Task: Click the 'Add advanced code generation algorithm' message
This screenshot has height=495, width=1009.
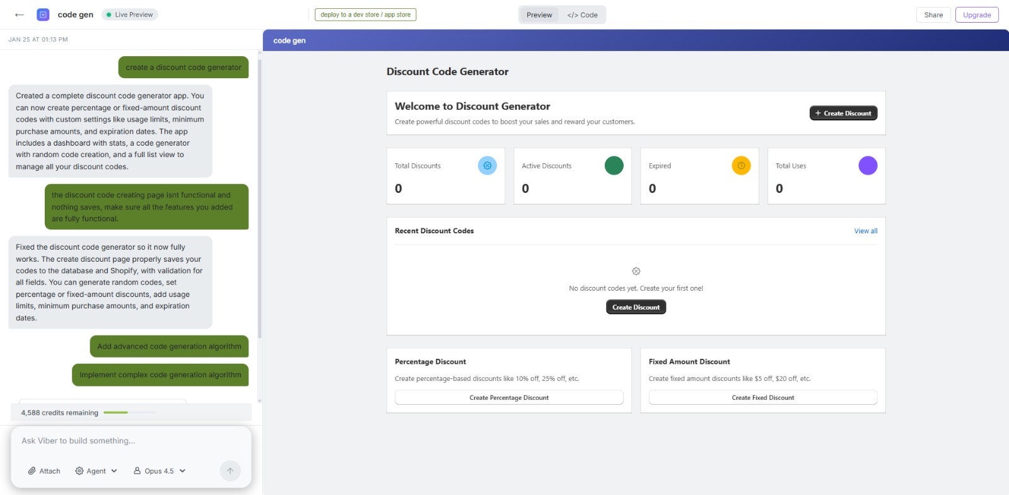Action: tap(169, 346)
